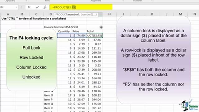Image resolution: width=199 pixels, height=112 pixels.
Task: Select column N header
Action: [194, 14]
